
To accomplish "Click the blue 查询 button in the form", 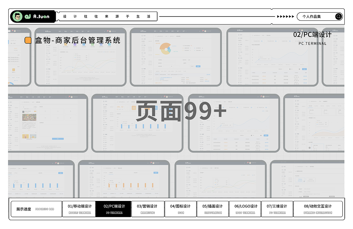I will click(x=198, y=66).
